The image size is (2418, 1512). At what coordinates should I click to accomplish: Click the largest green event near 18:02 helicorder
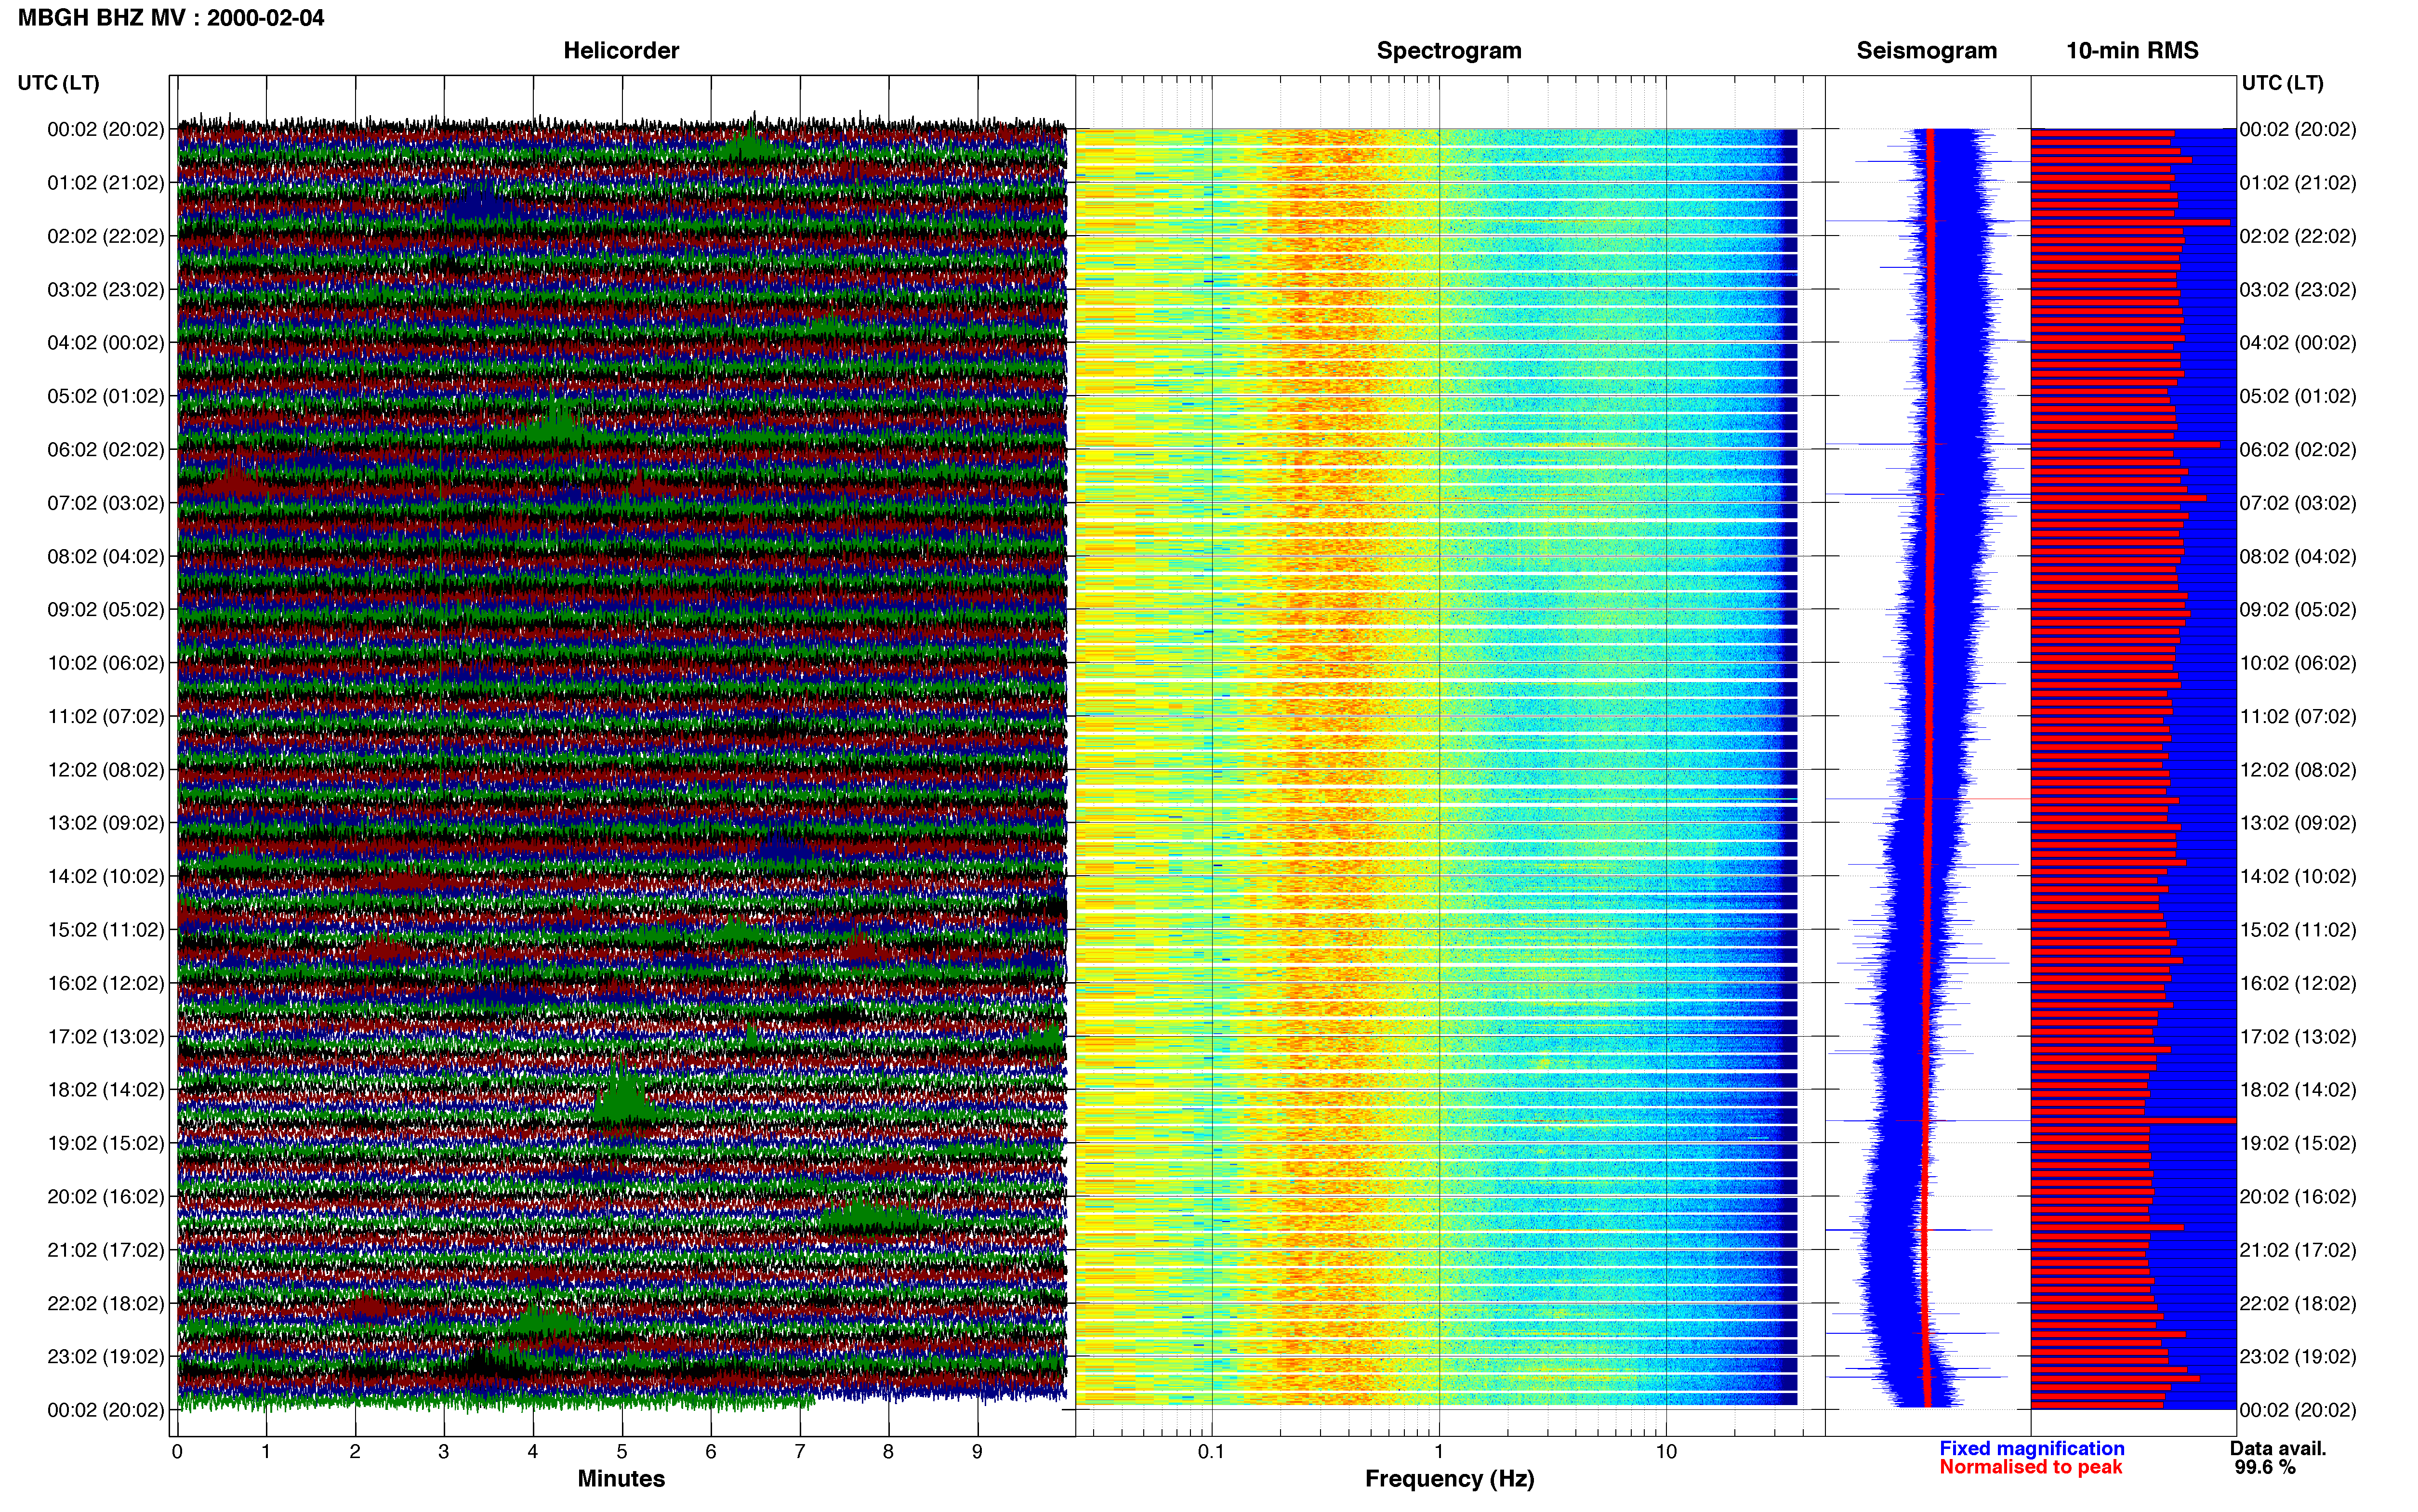click(x=623, y=1094)
